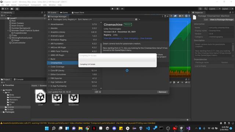Viewport: 235px width, 132px height.
Task: Open the View licenses link
Action: pos(146,38)
